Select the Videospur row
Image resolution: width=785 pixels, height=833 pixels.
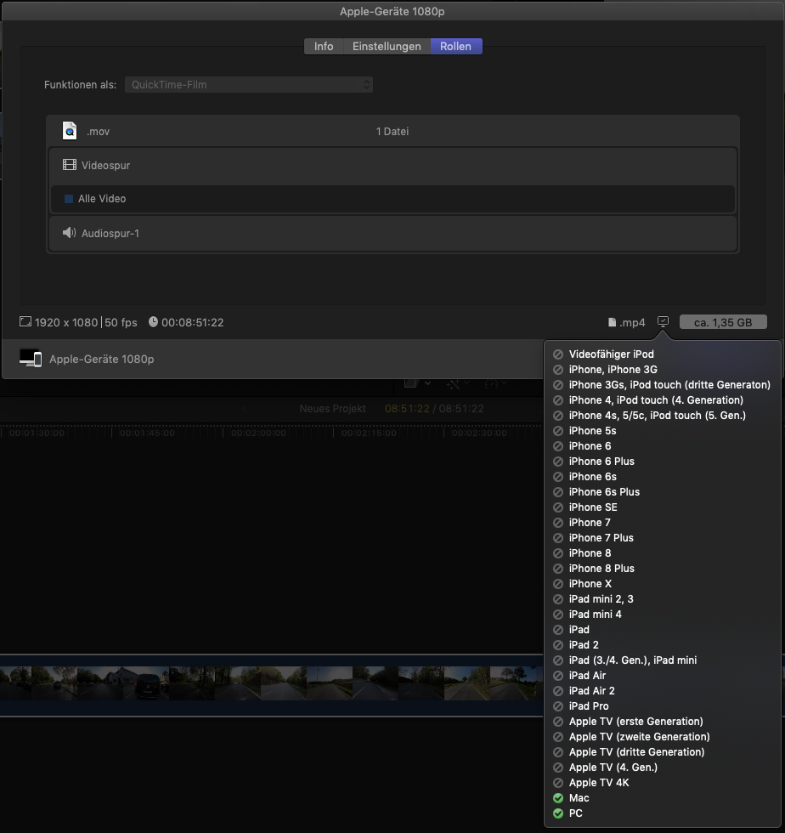click(x=392, y=165)
